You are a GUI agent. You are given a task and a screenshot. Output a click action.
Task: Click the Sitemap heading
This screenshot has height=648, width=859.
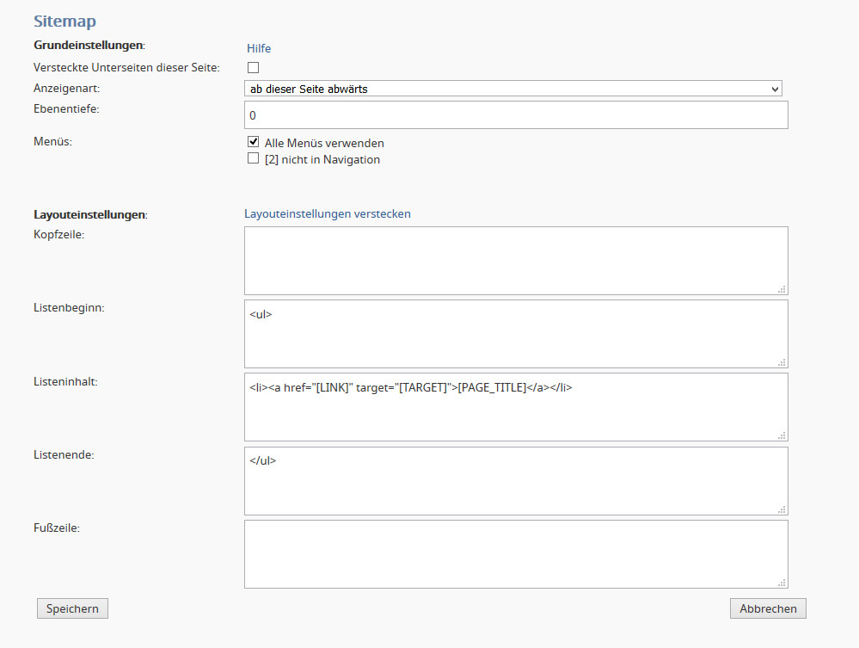click(x=64, y=22)
